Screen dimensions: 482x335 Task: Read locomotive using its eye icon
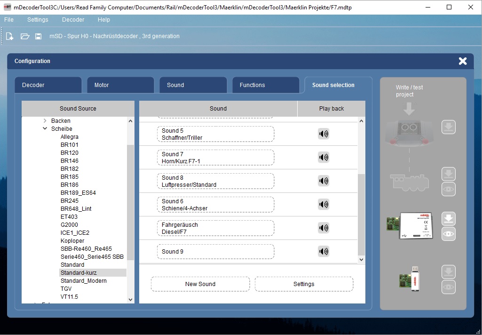point(449,190)
